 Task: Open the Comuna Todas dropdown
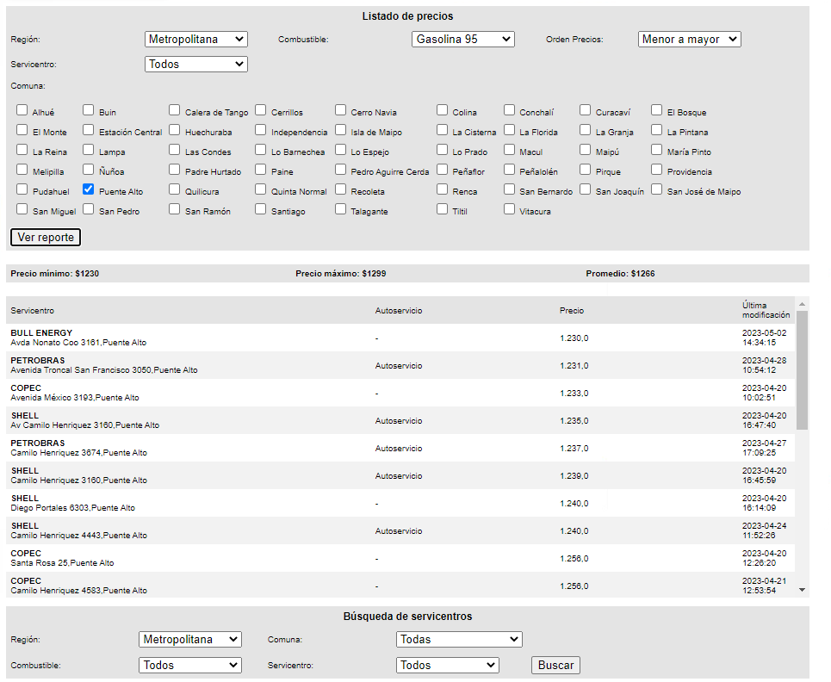[459, 640]
